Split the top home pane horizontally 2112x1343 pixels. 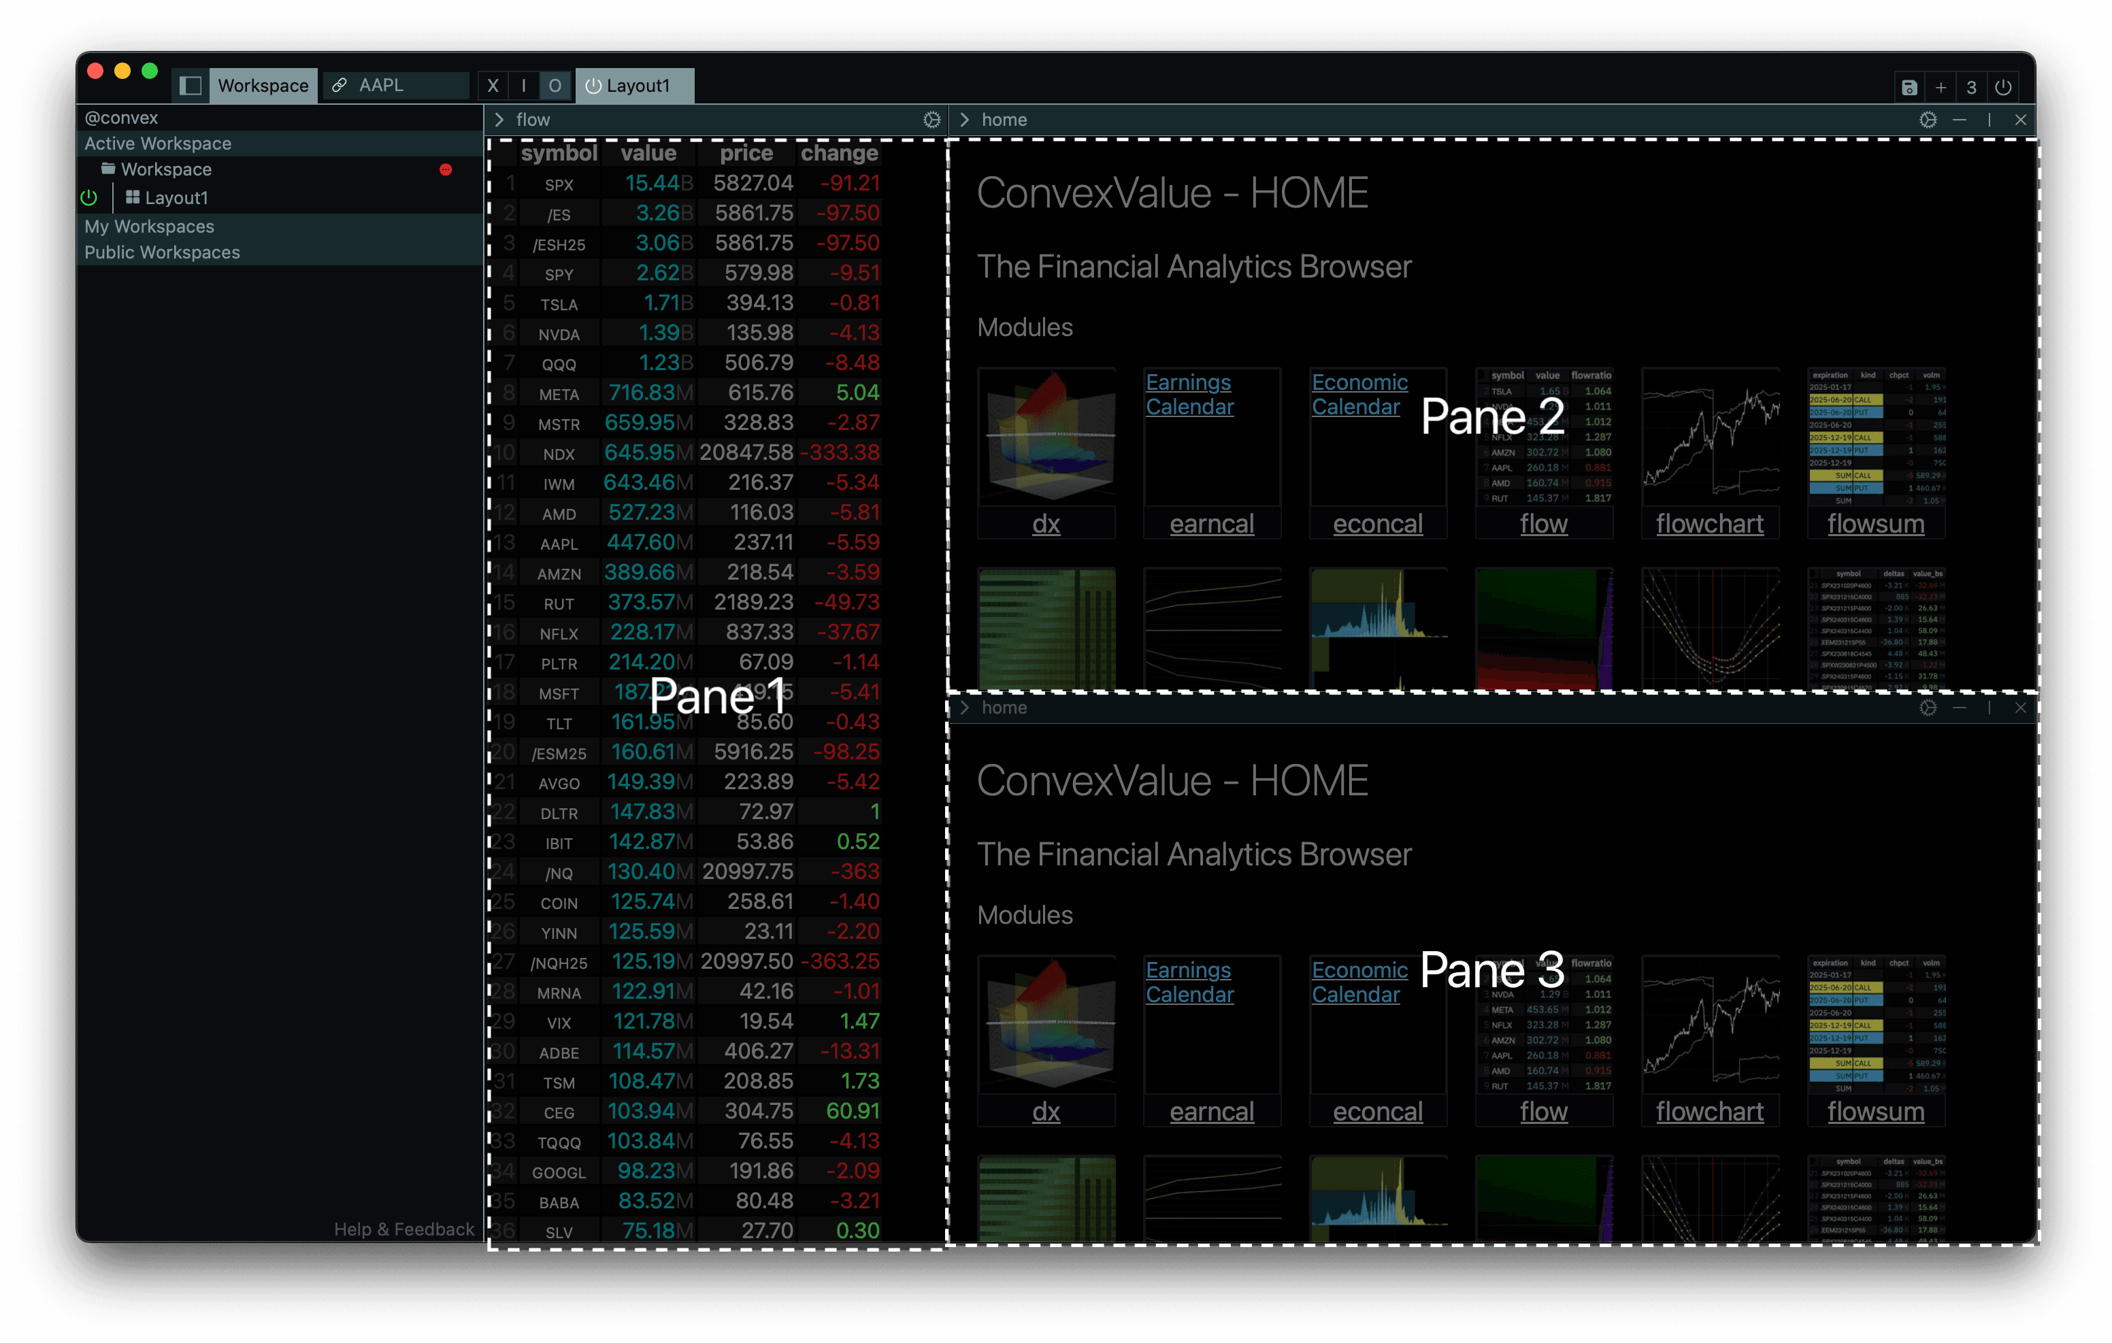[x=1960, y=120]
